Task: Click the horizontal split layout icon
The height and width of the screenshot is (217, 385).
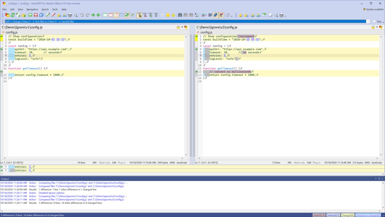Action: pos(122,15)
